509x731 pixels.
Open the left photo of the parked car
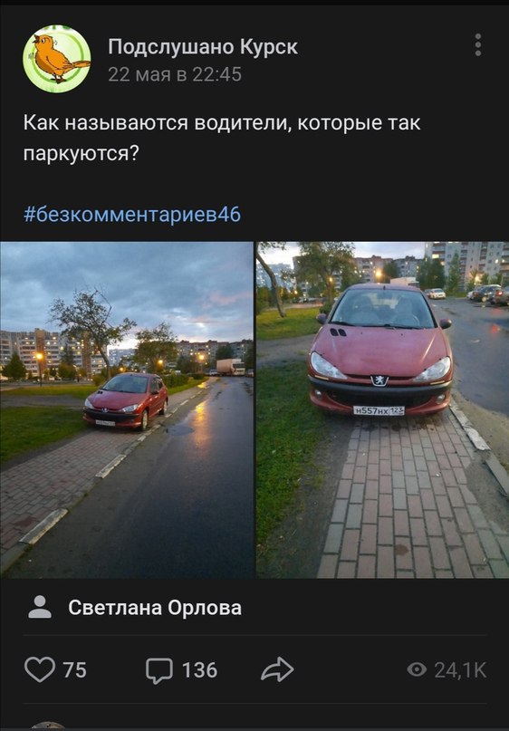(127, 409)
